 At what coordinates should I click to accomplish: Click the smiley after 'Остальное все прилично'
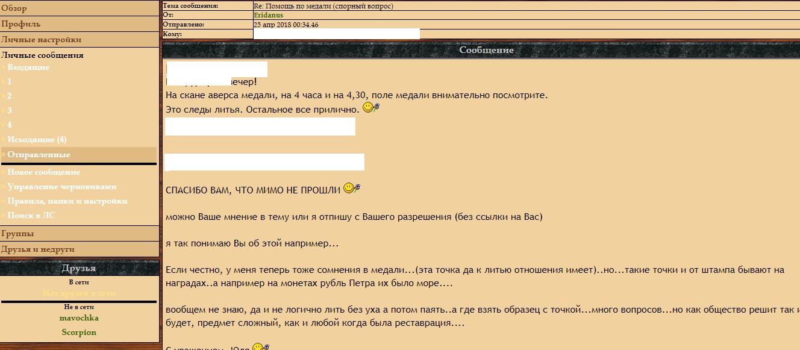pos(370,108)
